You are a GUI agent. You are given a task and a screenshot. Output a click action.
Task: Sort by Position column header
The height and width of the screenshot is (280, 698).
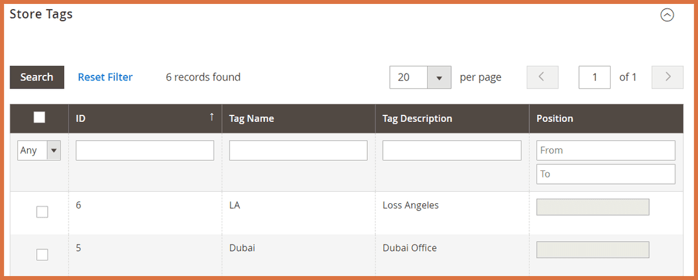pyautogui.click(x=555, y=119)
